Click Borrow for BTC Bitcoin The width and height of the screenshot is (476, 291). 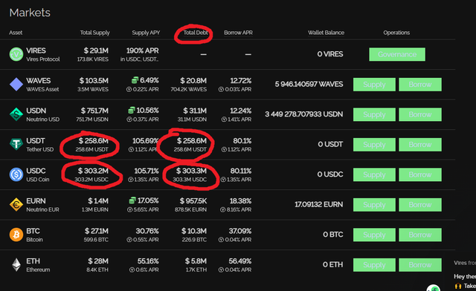[x=420, y=235]
